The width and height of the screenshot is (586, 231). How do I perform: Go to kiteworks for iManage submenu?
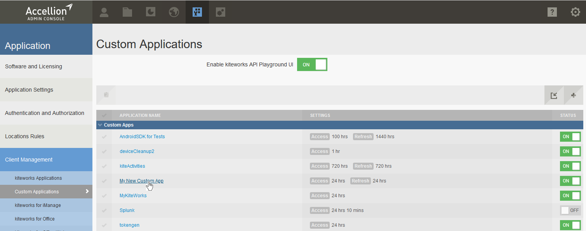pos(38,205)
